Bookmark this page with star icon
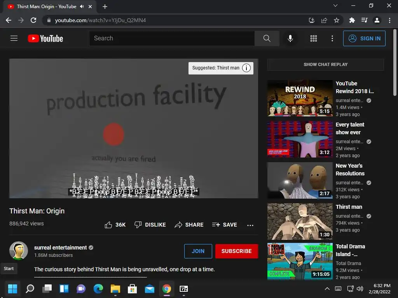The height and width of the screenshot is (298, 398). point(337,20)
